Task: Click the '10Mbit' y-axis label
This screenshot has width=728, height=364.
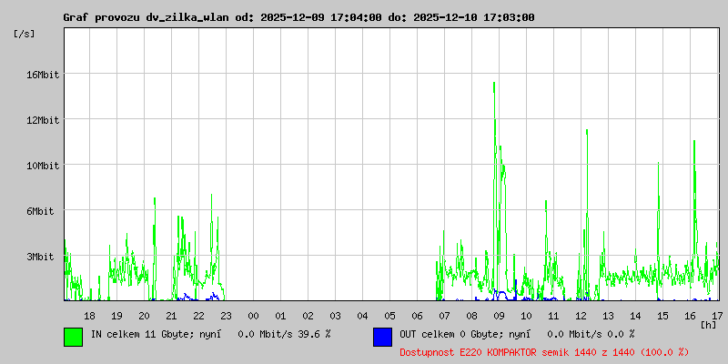Action: tap(42, 166)
